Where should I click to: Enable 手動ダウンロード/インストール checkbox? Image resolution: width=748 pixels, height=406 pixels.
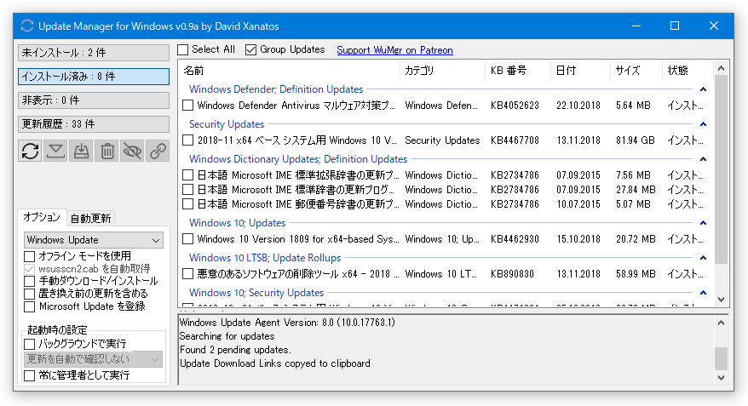30,281
